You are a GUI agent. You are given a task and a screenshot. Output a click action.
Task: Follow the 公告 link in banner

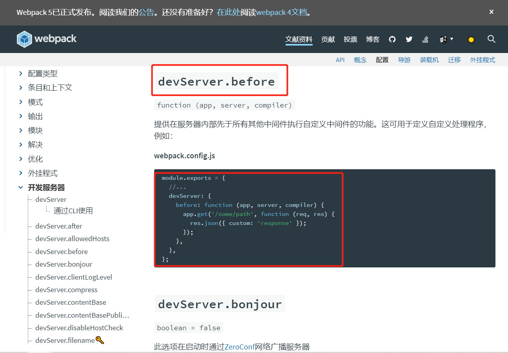click(146, 12)
